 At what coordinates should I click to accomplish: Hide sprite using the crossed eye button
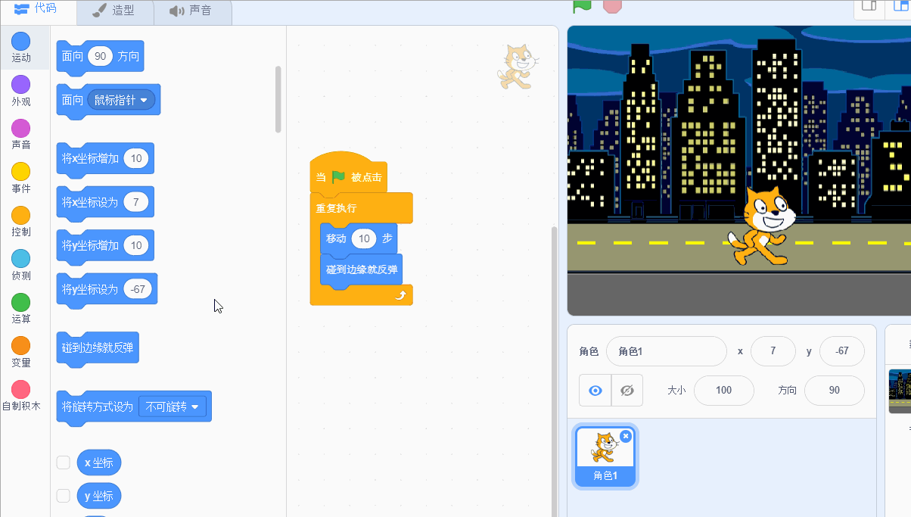(627, 391)
